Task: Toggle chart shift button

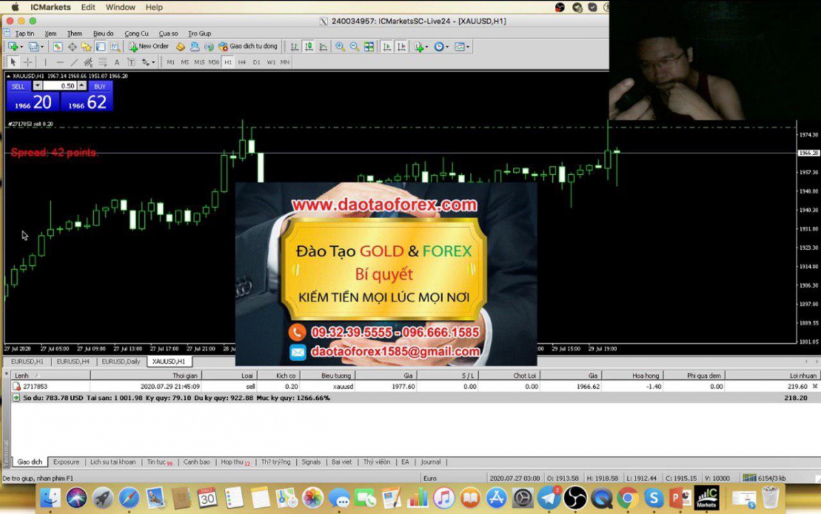Action: pyautogui.click(x=401, y=46)
